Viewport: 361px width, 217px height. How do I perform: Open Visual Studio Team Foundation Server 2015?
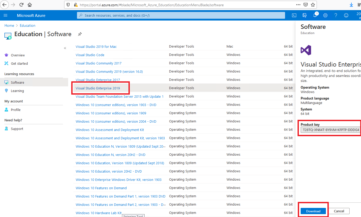[x=120, y=96]
